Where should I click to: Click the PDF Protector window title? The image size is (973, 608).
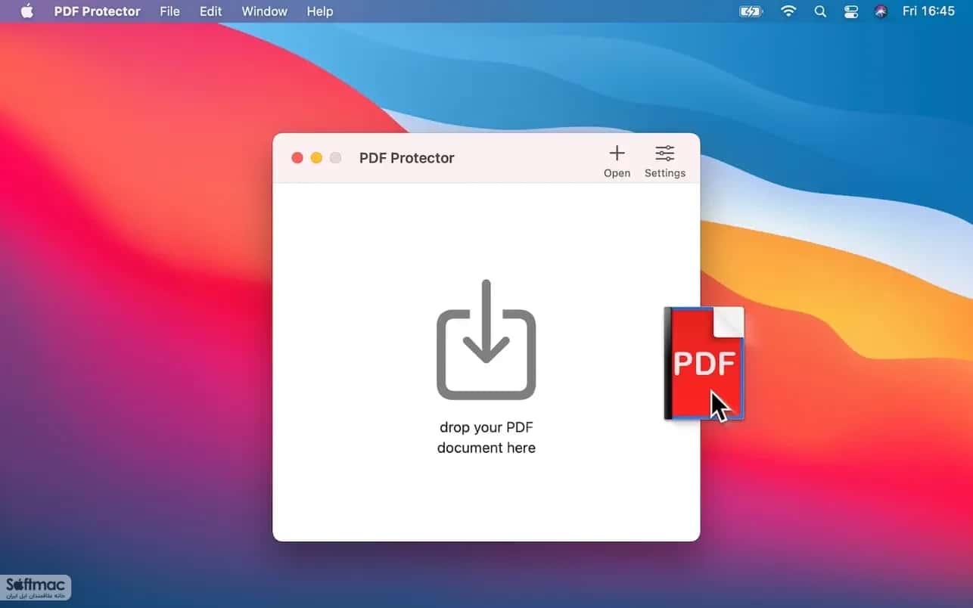407,158
